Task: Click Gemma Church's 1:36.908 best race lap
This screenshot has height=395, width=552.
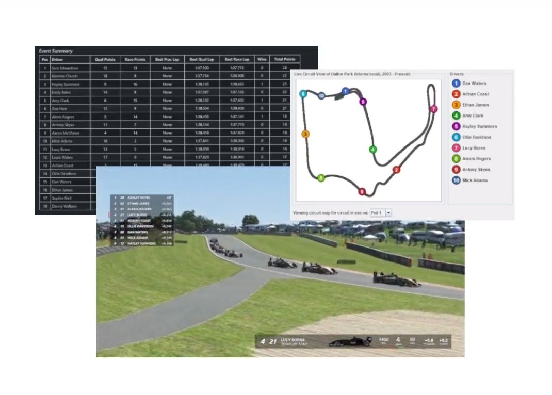Action: click(237, 76)
